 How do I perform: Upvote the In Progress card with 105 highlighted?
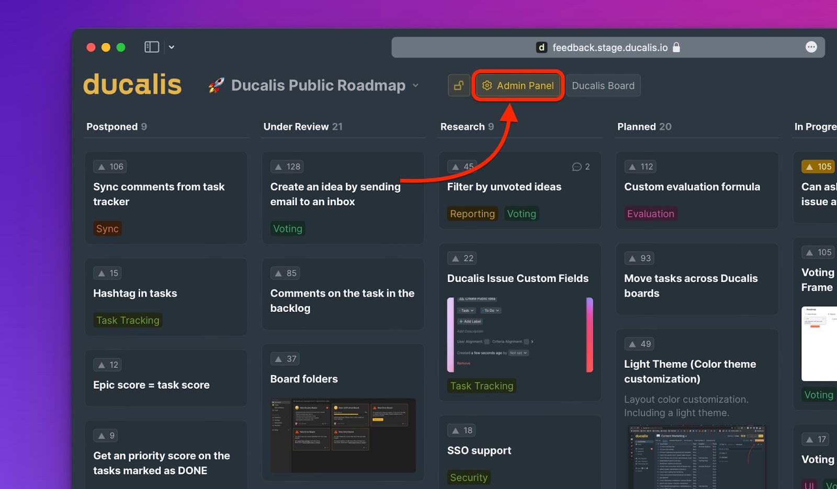tap(819, 167)
